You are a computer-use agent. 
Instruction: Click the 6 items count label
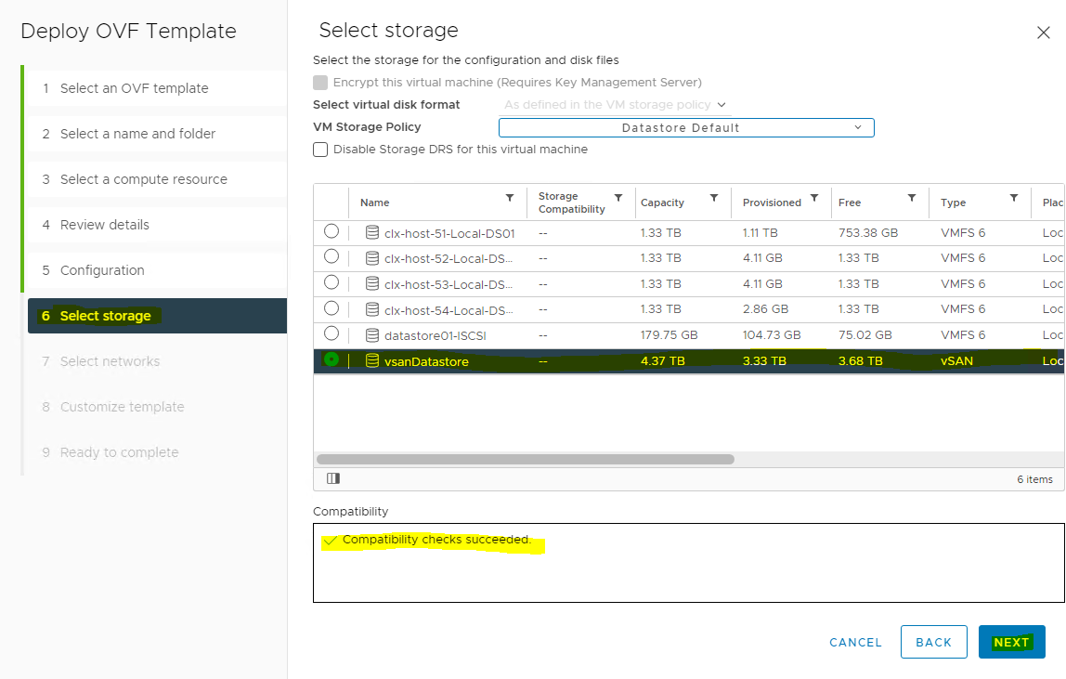point(1034,479)
